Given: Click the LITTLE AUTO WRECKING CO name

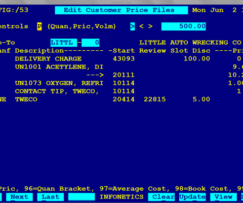Looking at the screenshot, I should coord(190,43).
